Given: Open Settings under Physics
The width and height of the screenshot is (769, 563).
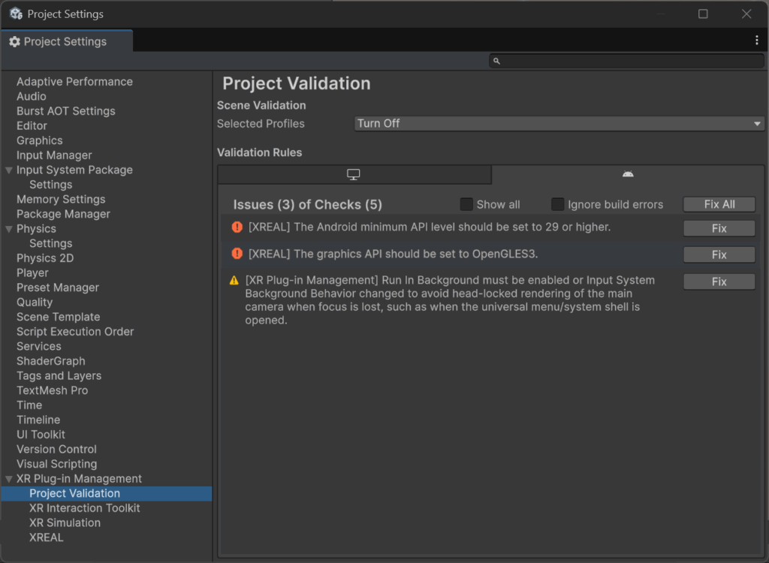Looking at the screenshot, I should coord(50,244).
